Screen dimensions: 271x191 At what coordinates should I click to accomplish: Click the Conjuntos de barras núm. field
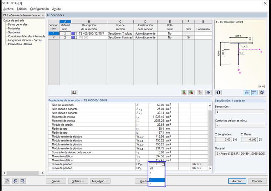pos(240,125)
